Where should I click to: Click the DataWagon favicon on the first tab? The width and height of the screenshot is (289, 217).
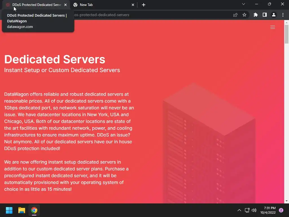coord(8,5)
